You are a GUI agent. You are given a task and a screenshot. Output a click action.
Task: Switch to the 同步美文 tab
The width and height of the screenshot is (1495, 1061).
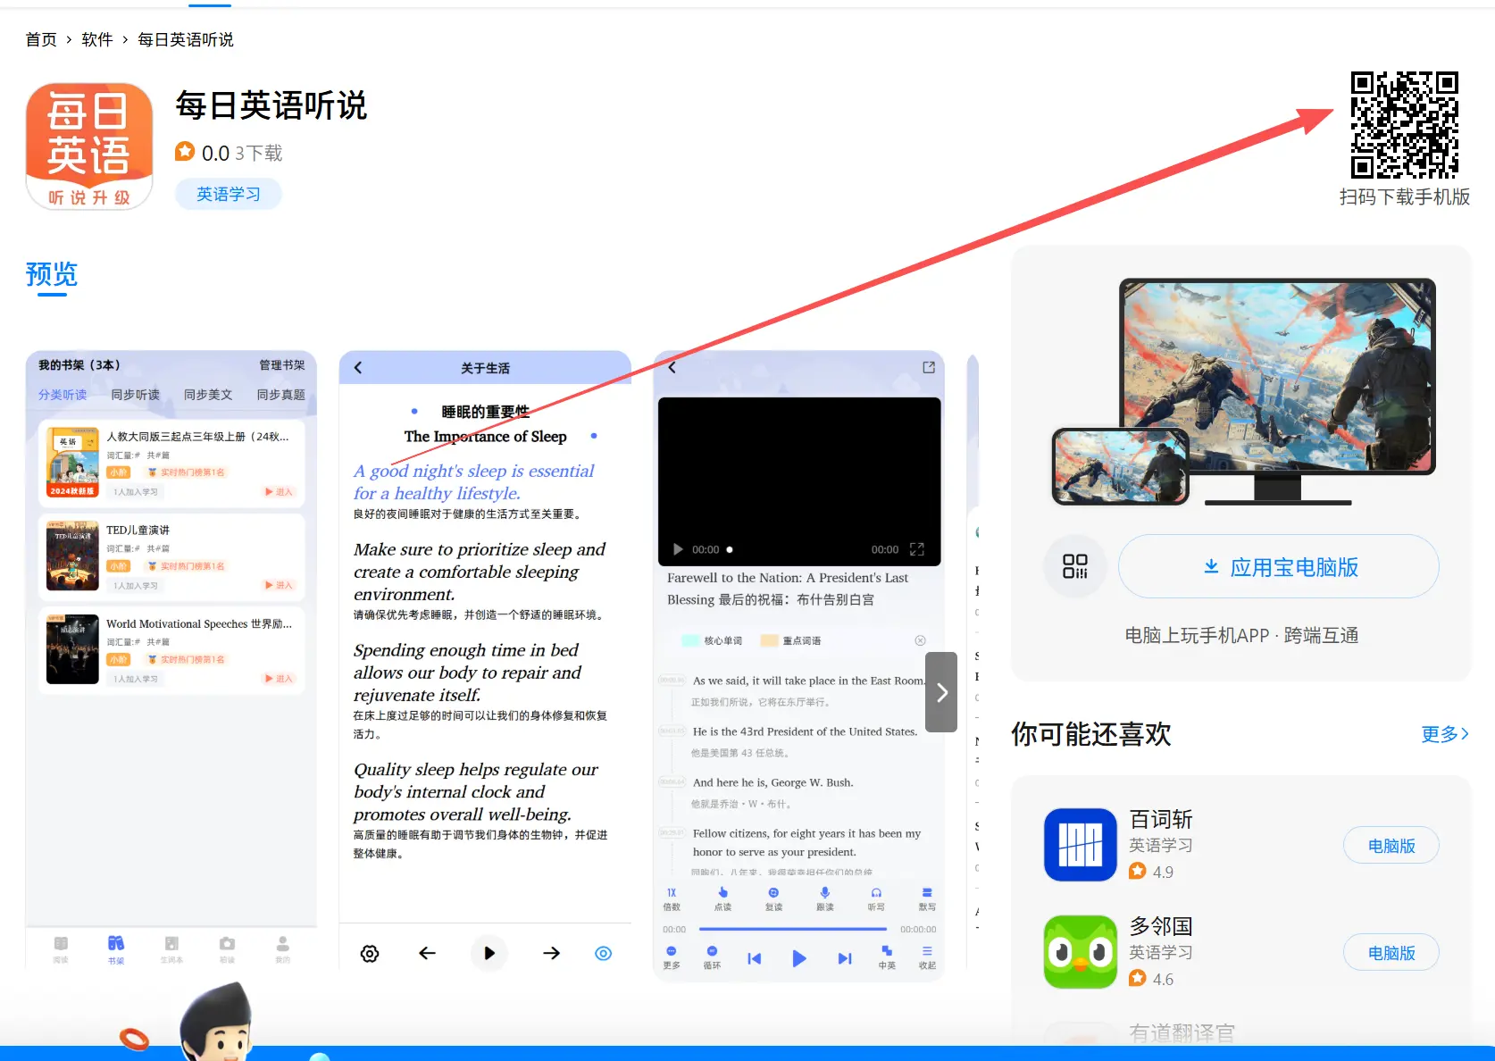click(x=207, y=395)
